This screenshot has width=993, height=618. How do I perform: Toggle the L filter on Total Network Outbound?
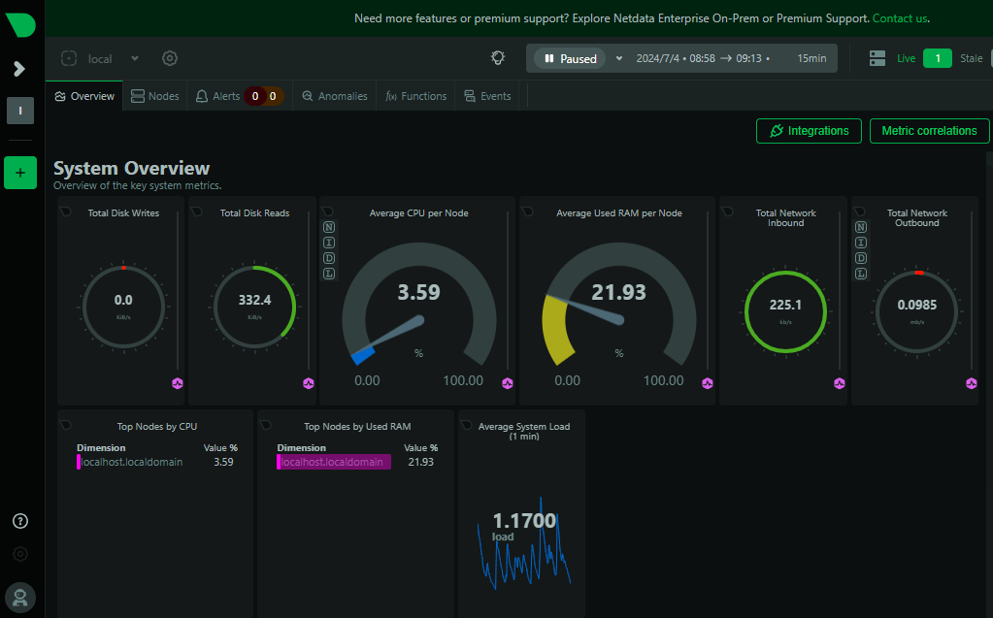[x=861, y=274]
